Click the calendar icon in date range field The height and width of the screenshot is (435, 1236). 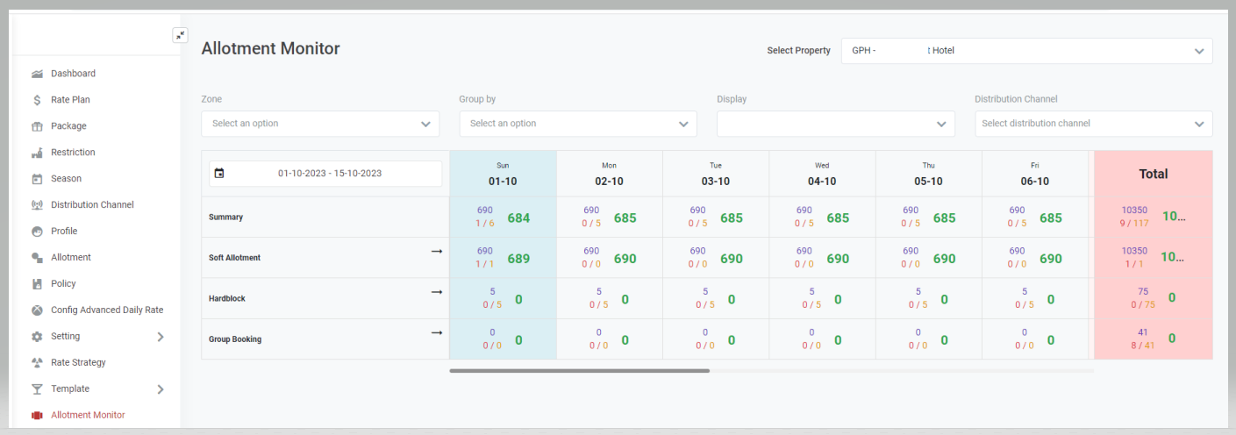pos(219,174)
